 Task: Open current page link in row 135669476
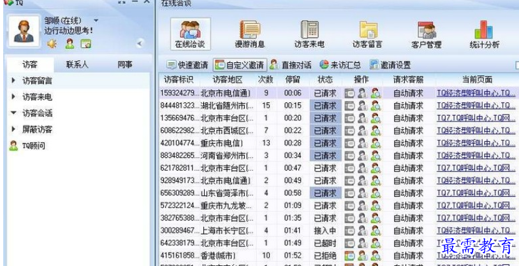(476, 118)
